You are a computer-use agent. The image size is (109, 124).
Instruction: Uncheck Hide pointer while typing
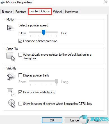[20, 92]
